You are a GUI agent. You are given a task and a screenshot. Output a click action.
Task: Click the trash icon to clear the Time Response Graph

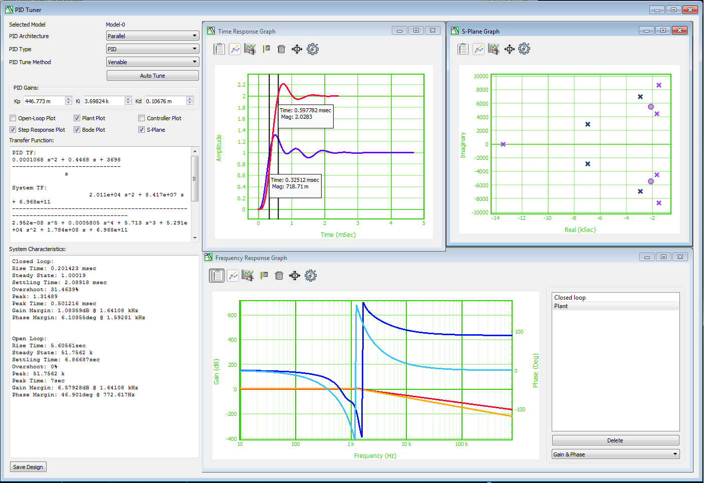(281, 49)
